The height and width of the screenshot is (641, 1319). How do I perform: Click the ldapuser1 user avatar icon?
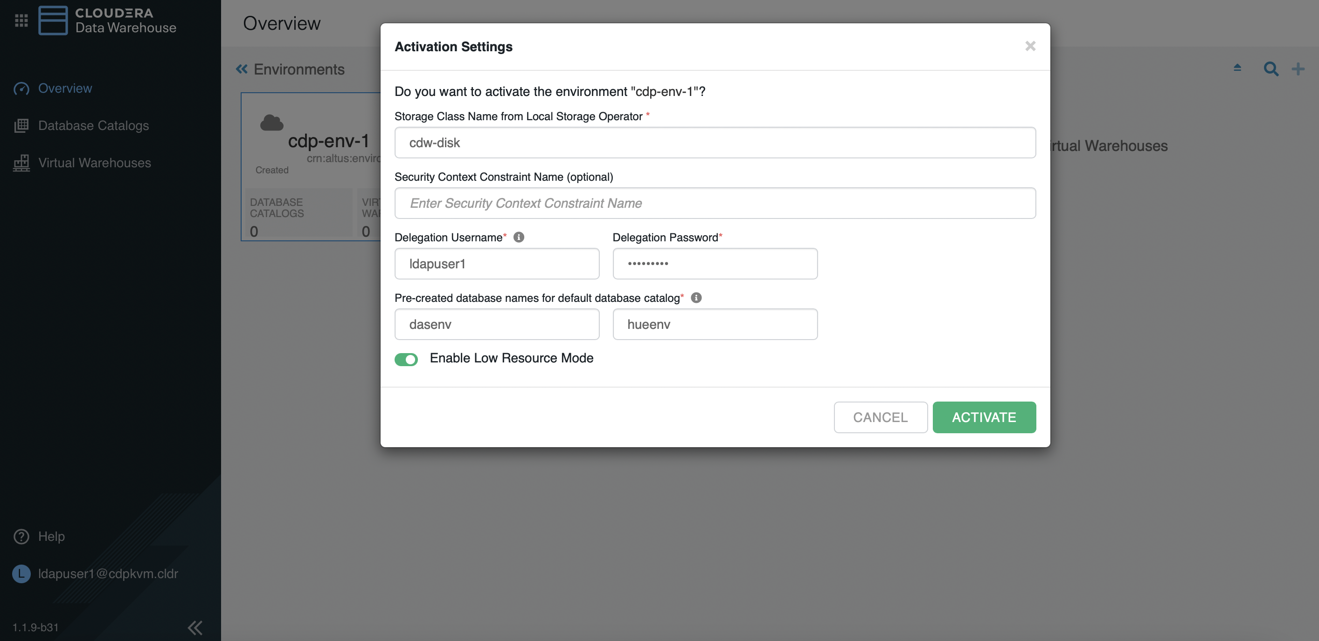(21, 573)
